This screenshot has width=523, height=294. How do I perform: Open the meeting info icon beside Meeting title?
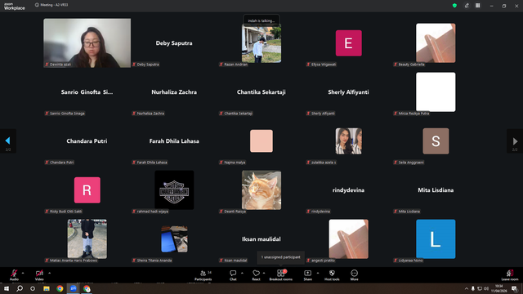click(x=37, y=5)
